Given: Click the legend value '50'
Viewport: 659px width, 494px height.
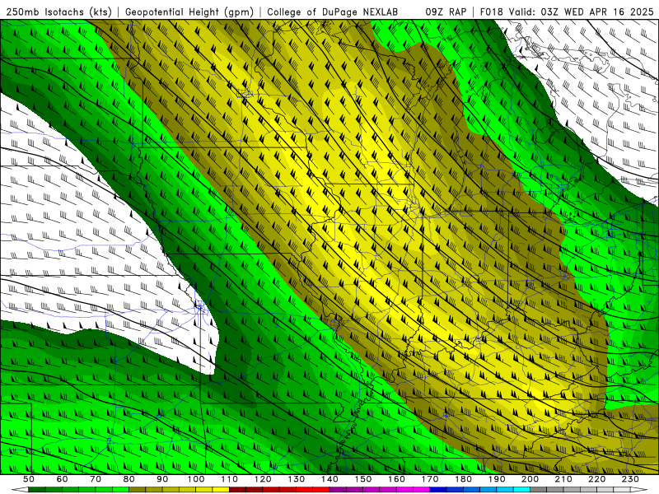Looking at the screenshot, I should point(29,479).
